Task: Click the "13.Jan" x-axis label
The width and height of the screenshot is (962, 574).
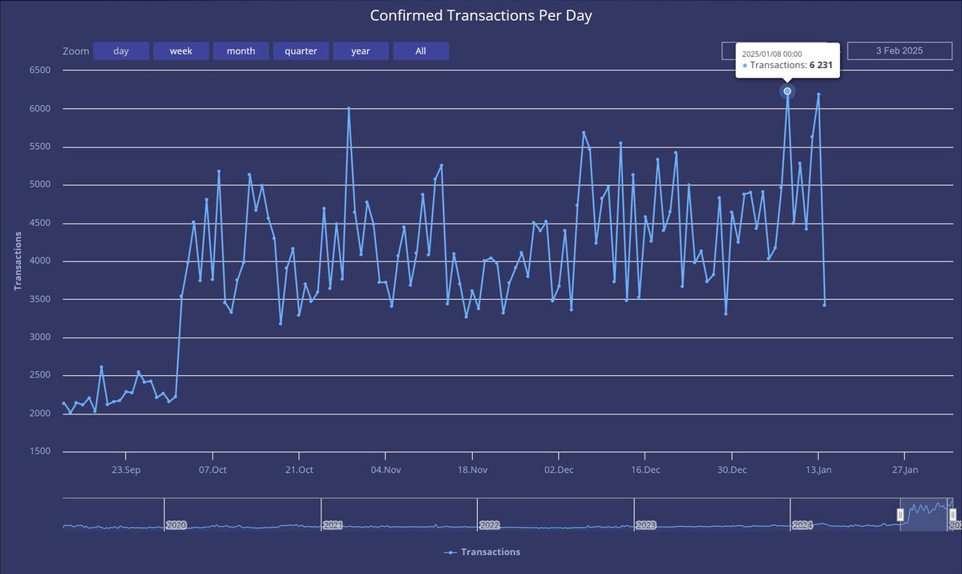Action: (x=819, y=470)
